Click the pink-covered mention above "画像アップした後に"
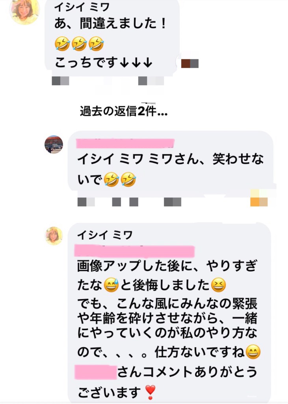The image size is (288, 404). (x=134, y=251)
